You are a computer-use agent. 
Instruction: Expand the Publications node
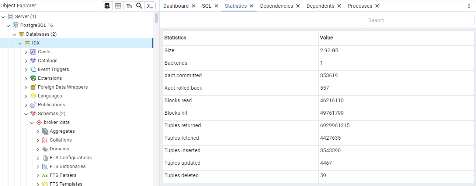pyautogui.click(x=26, y=105)
